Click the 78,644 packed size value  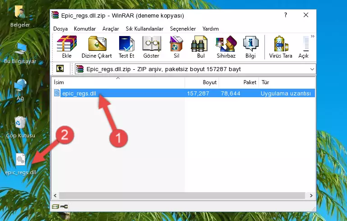pyautogui.click(x=231, y=93)
